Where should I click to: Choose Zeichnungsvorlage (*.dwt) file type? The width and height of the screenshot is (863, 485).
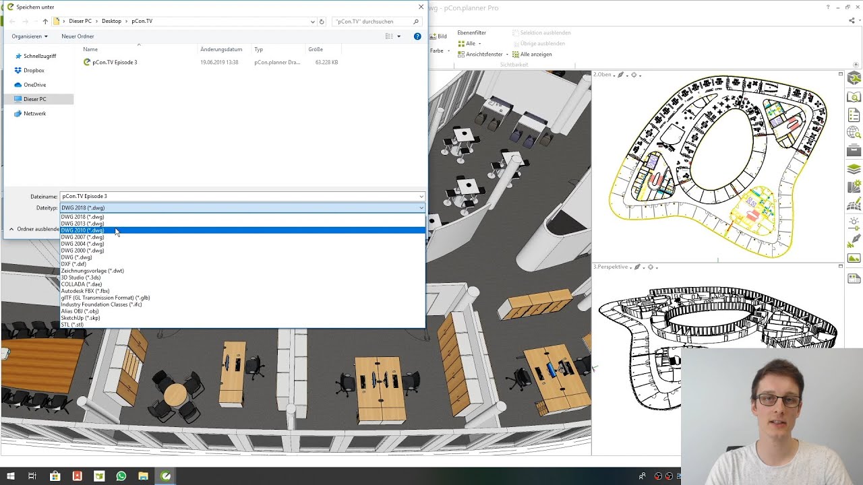pos(243,271)
